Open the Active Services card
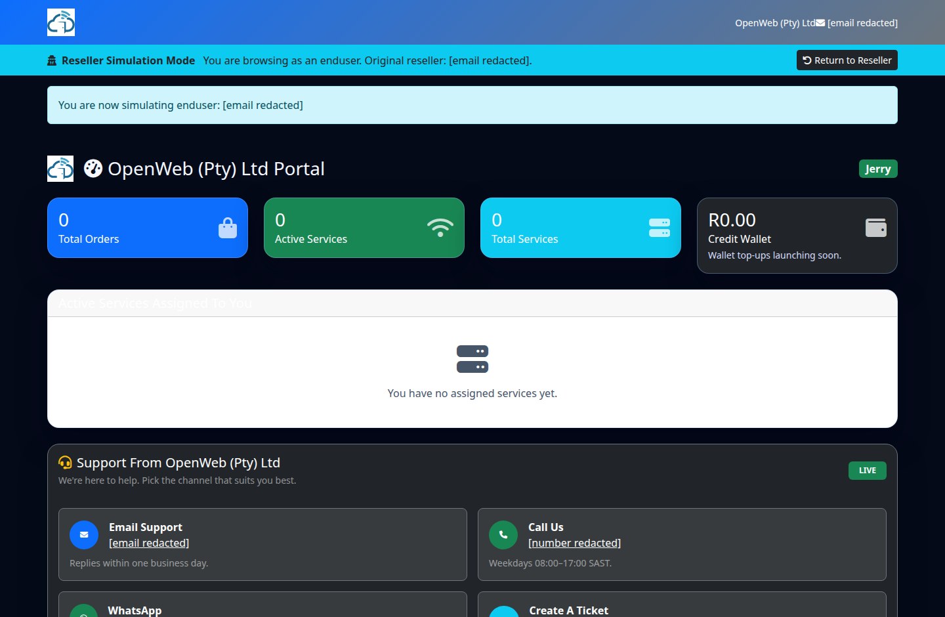945x617 pixels. coord(364,228)
